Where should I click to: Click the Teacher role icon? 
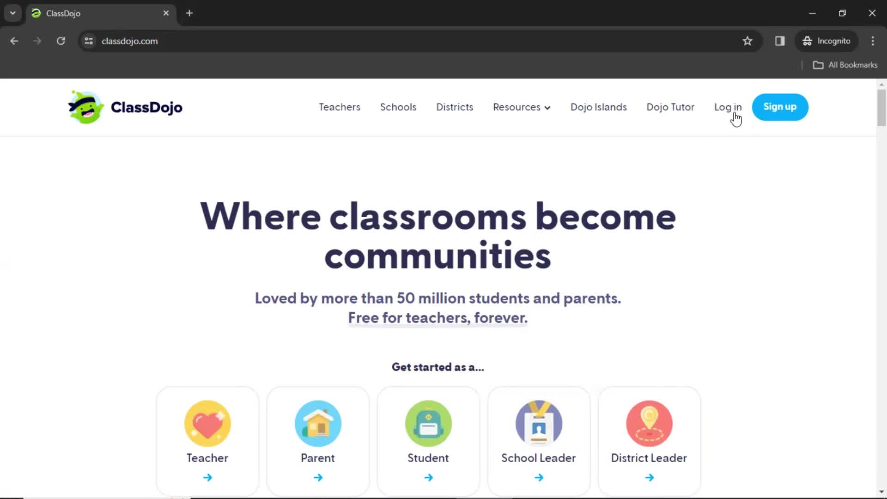(207, 423)
